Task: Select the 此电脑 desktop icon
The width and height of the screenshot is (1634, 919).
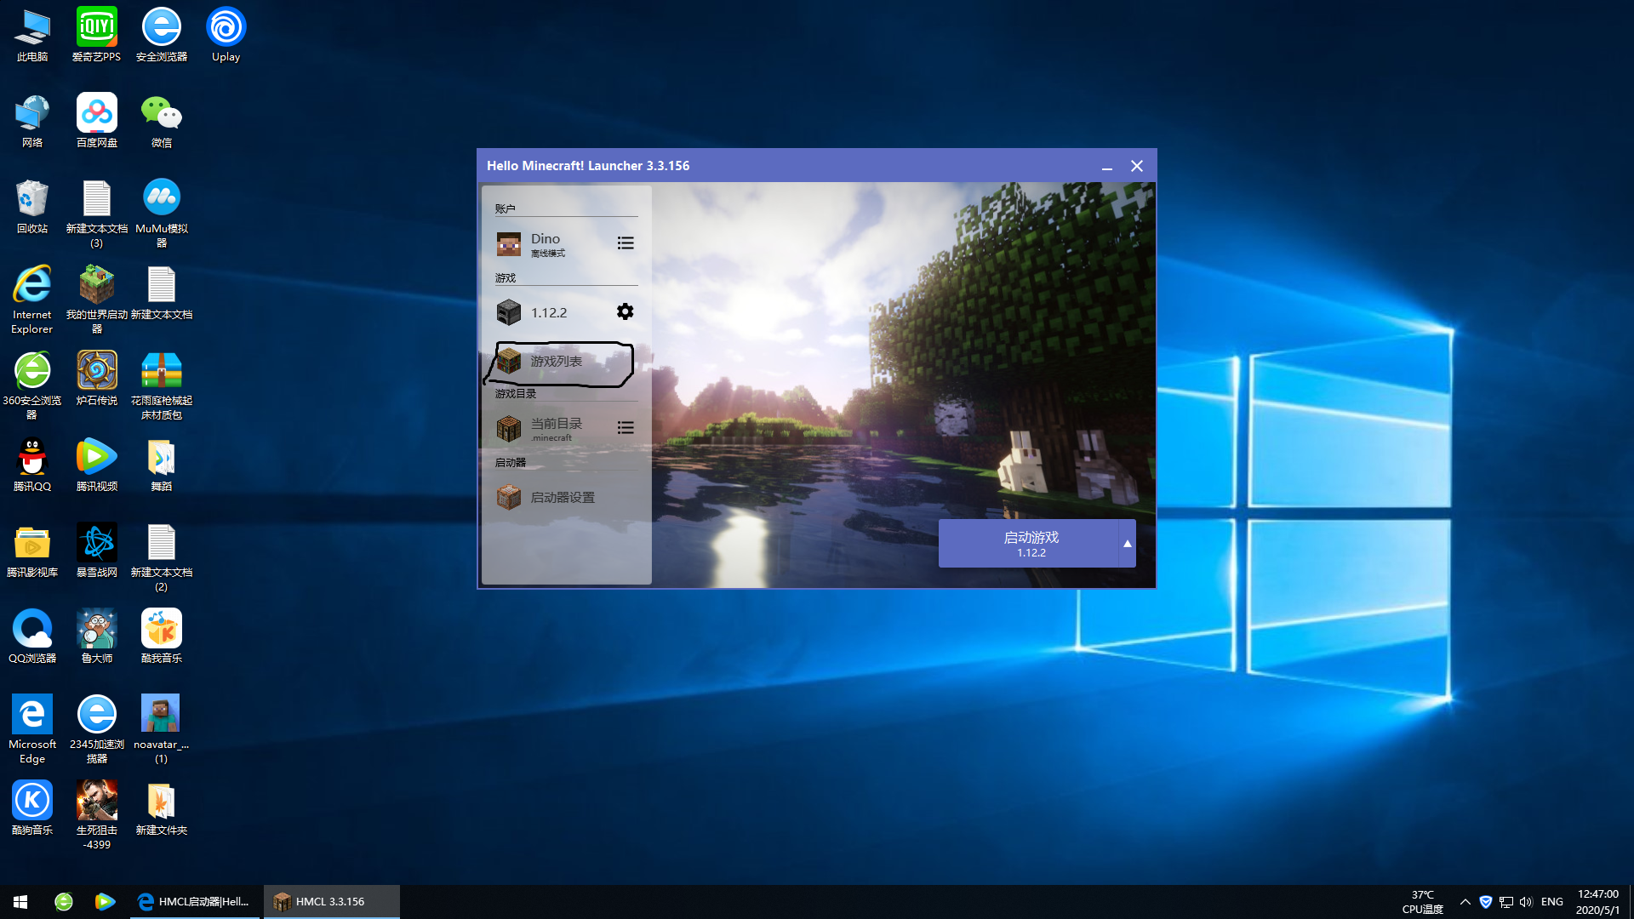Action: pos(32,36)
